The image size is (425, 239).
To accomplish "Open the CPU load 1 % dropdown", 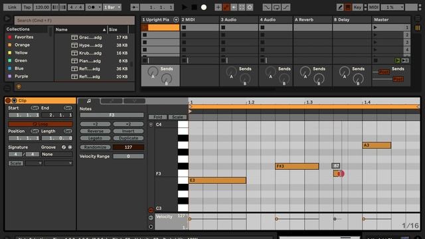I will point(392,7).
